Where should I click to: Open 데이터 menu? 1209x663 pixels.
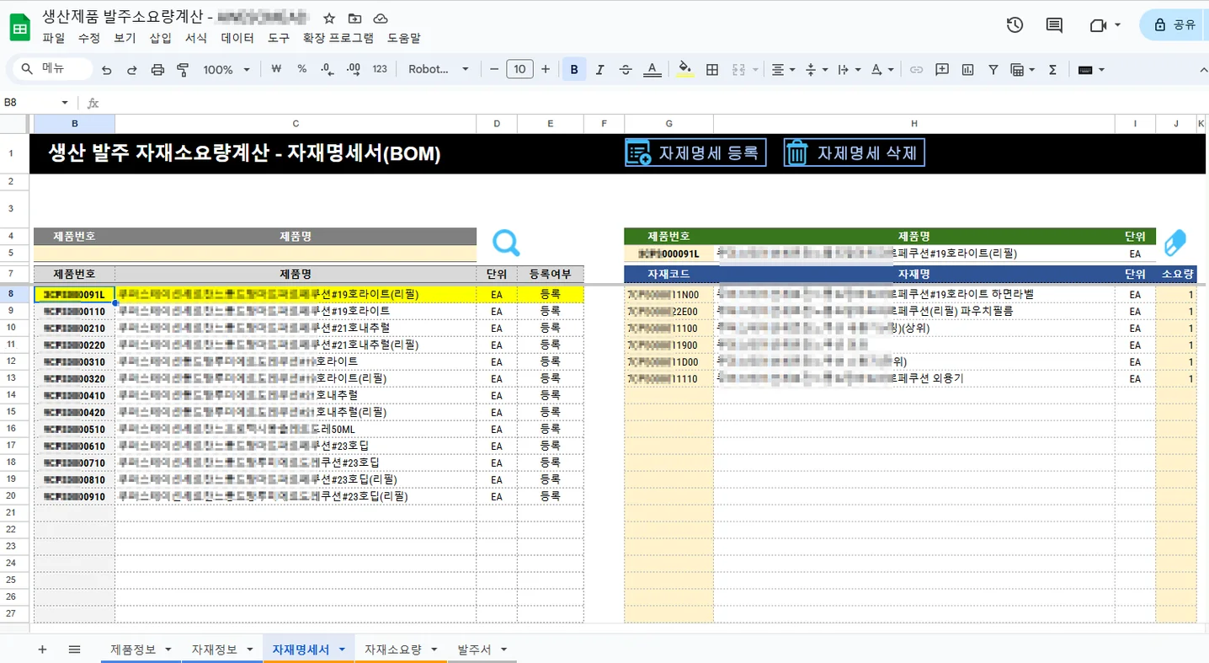tap(237, 38)
